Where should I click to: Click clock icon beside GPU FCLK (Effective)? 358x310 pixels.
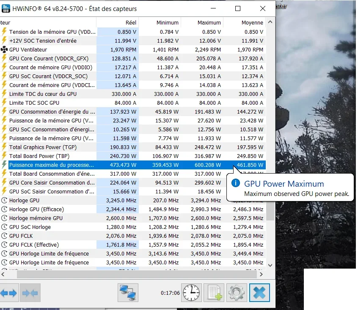[4, 245]
